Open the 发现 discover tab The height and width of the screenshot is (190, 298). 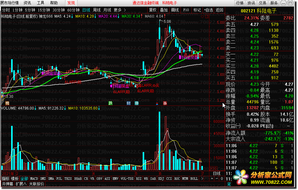[71, 3]
